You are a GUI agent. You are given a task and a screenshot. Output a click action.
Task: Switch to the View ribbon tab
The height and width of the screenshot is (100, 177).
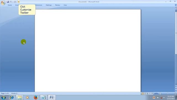coord(65,5)
